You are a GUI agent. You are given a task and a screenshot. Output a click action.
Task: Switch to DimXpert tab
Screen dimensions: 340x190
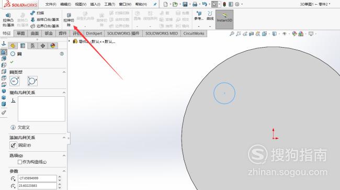[x=94, y=33]
